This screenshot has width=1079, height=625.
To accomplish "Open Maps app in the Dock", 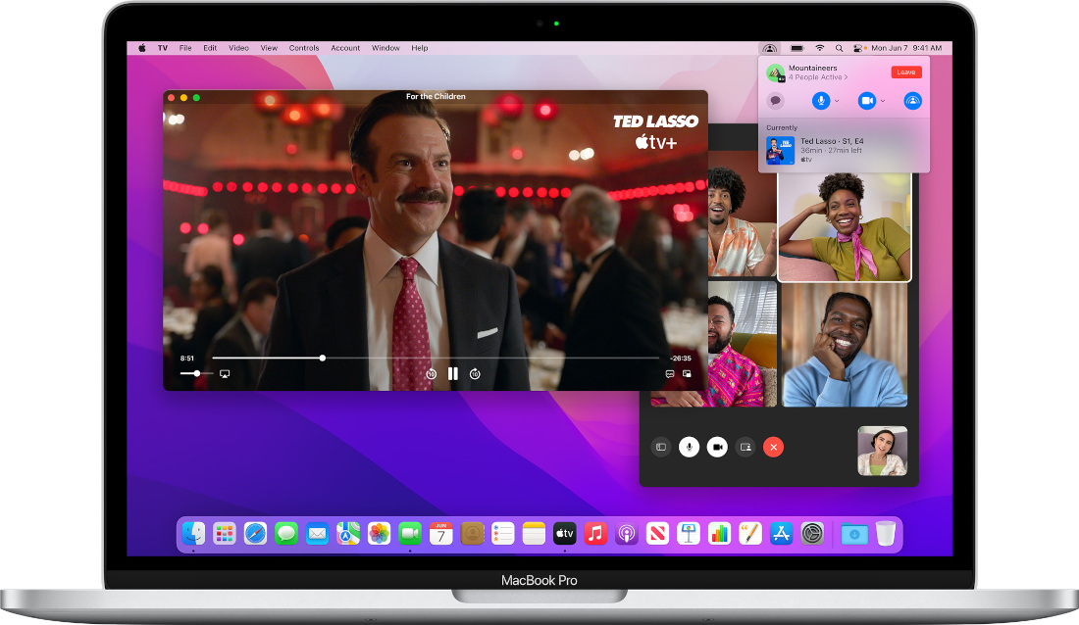I will click(348, 534).
